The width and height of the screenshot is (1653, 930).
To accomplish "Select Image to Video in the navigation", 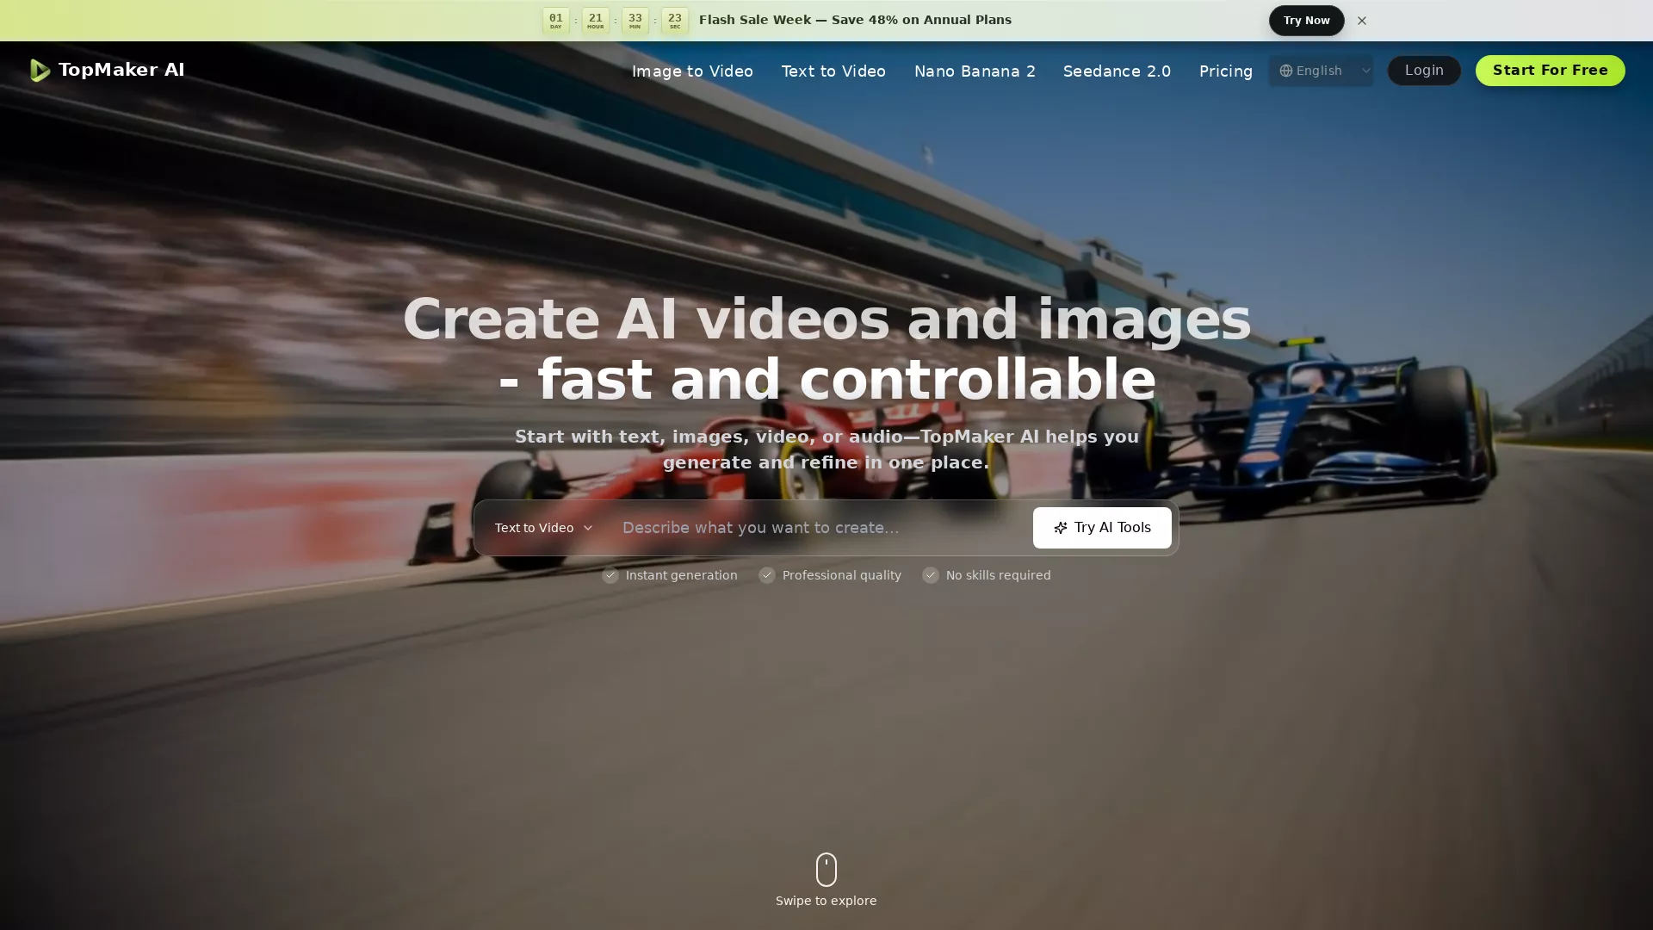I will 691,71.
